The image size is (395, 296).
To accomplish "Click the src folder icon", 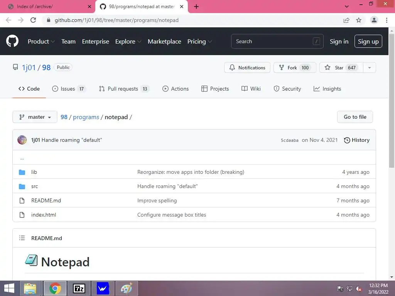I will coord(22,187).
